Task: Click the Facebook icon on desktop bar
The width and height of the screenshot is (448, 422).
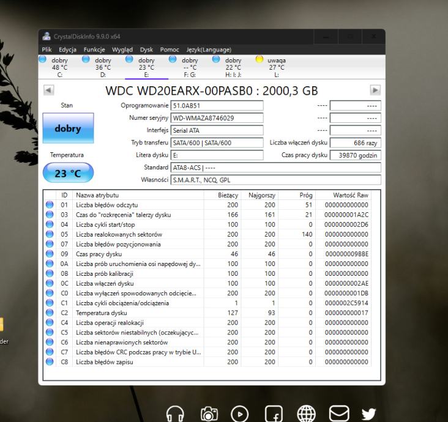Action: tap(274, 413)
